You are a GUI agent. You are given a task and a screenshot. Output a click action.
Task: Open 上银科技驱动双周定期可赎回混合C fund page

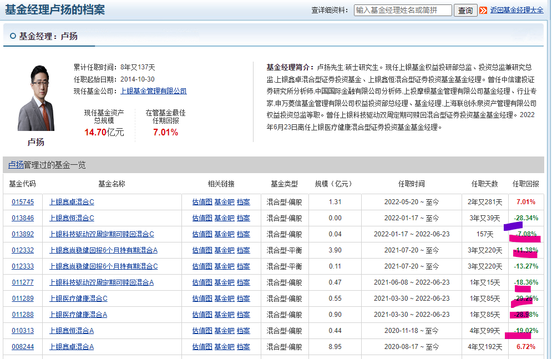(102, 234)
